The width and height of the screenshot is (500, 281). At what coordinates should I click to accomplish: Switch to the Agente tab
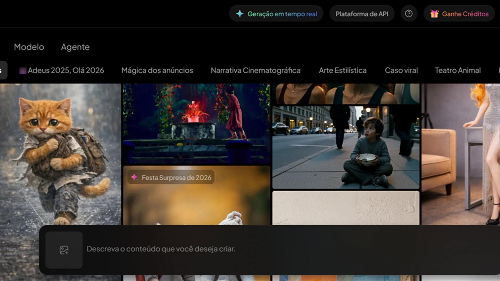[x=75, y=47]
